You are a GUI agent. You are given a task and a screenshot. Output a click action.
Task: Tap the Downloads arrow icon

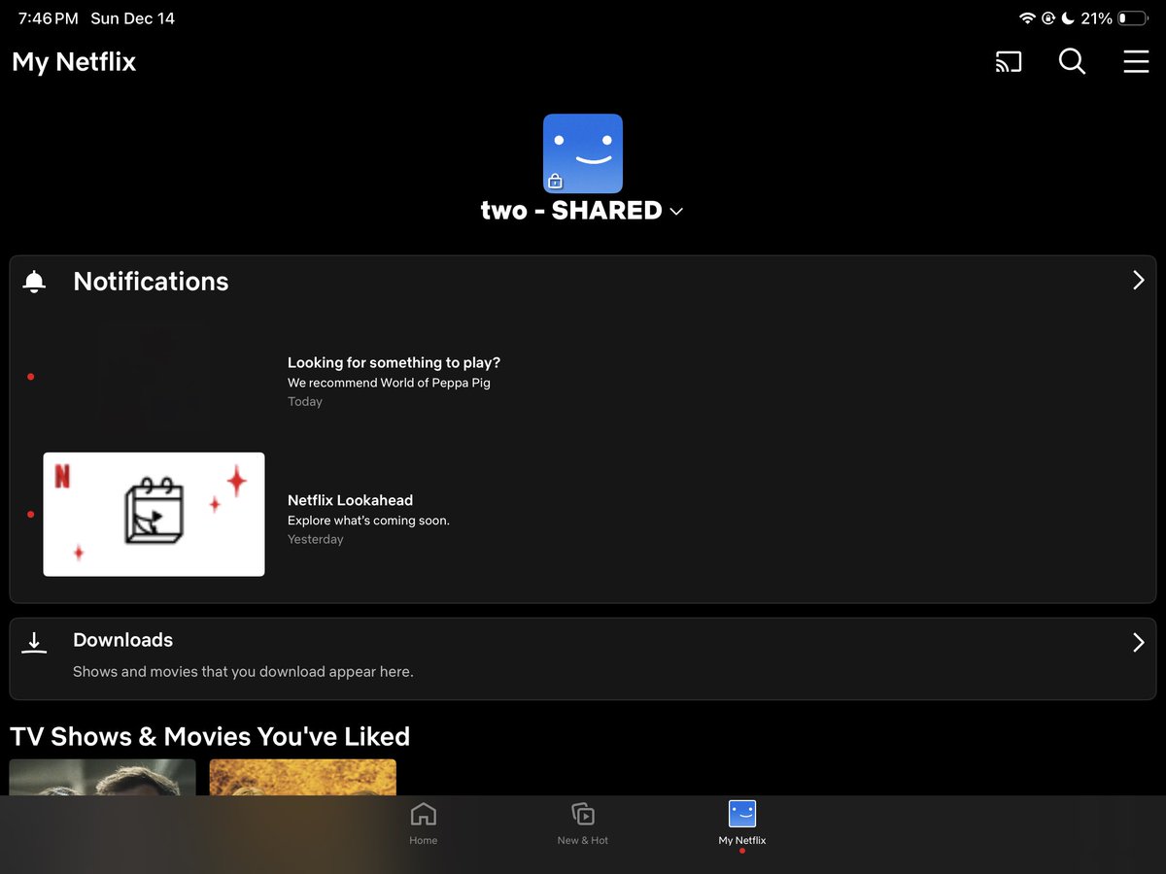pos(34,643)
